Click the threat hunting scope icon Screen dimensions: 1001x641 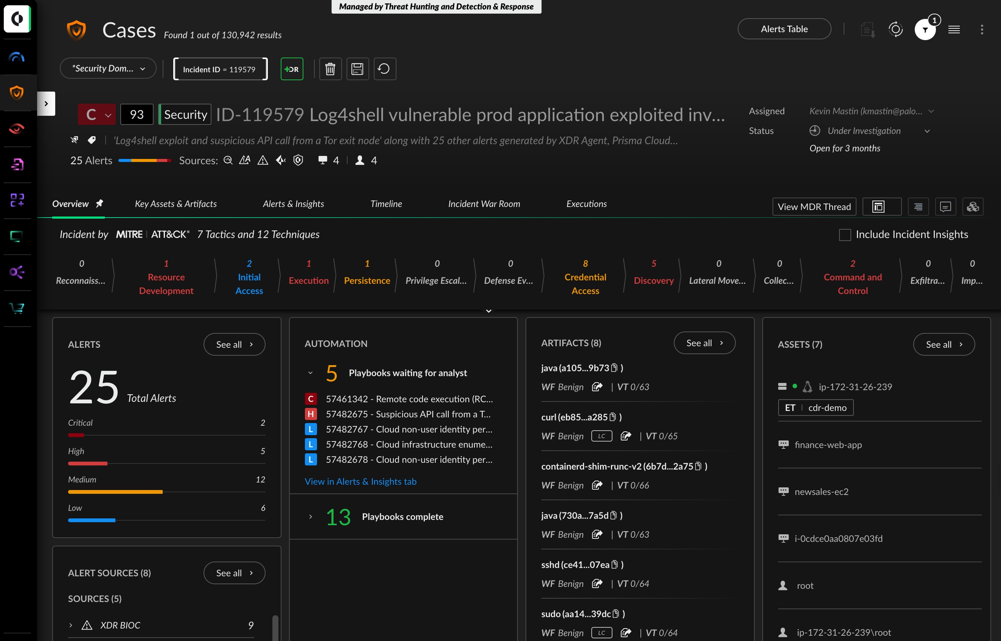pos(896,29)
